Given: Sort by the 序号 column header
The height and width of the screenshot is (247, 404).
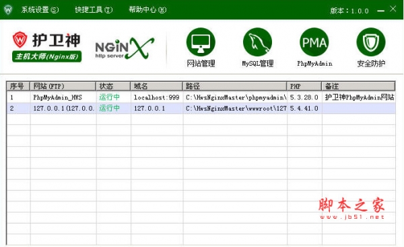Looking at the screenshot, I should coord(18,87).
